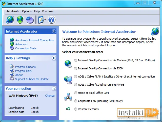Open Program Options checklist toolbar icon

42,20
